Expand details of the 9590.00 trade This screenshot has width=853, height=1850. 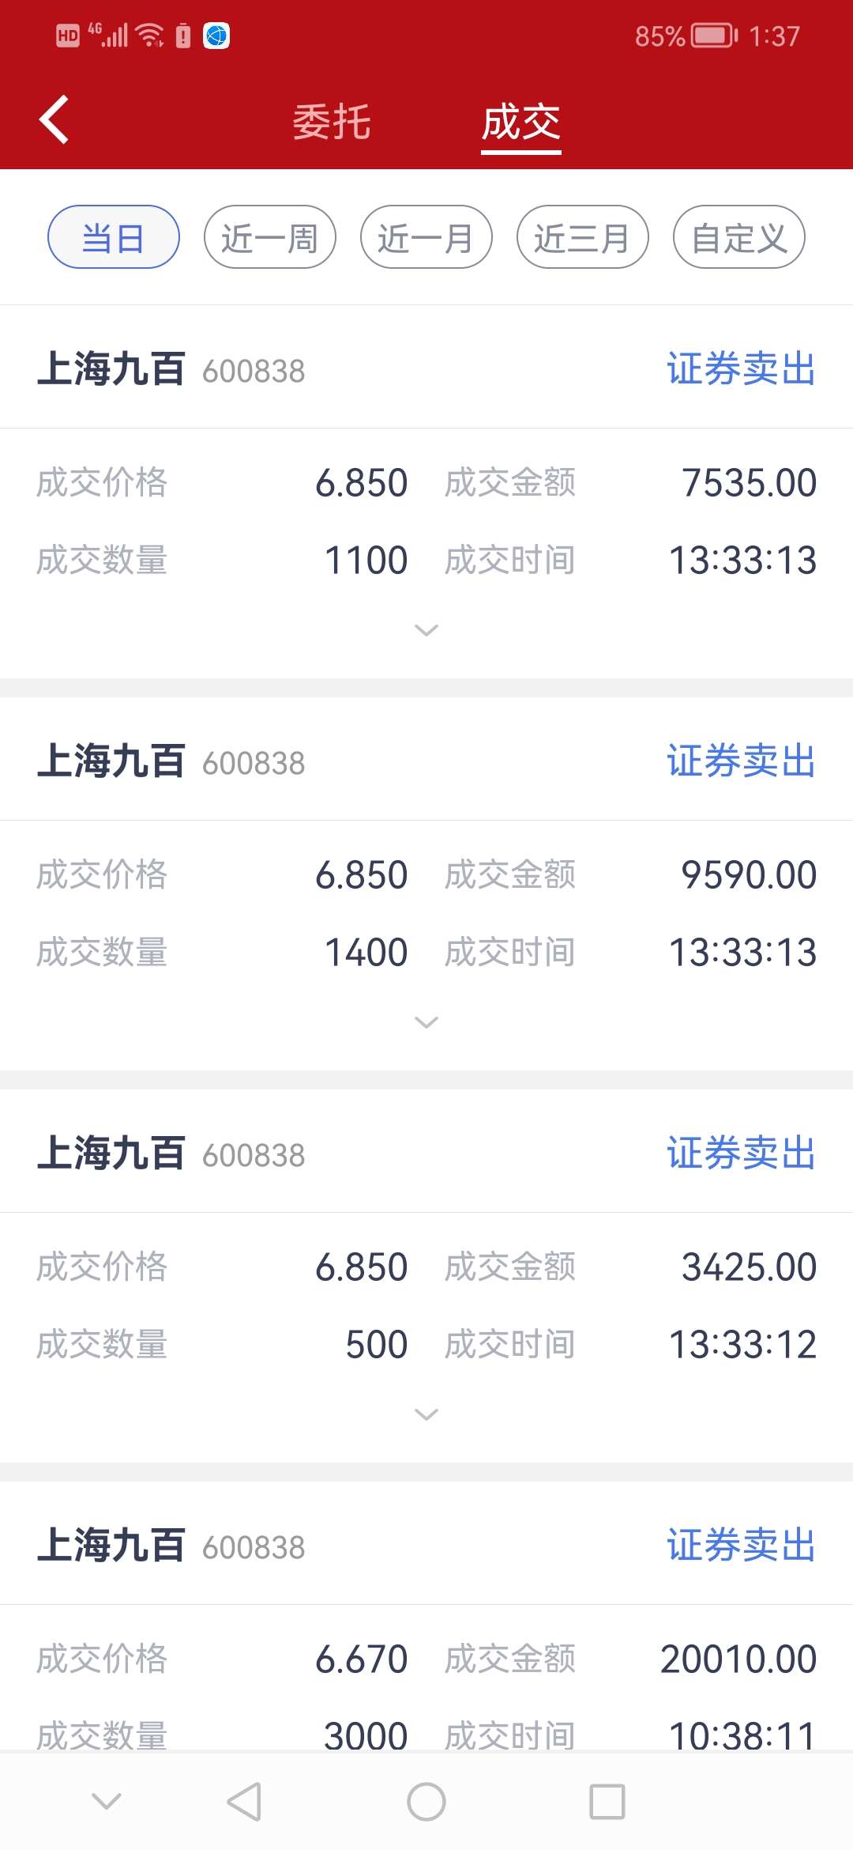point(426,1022)
